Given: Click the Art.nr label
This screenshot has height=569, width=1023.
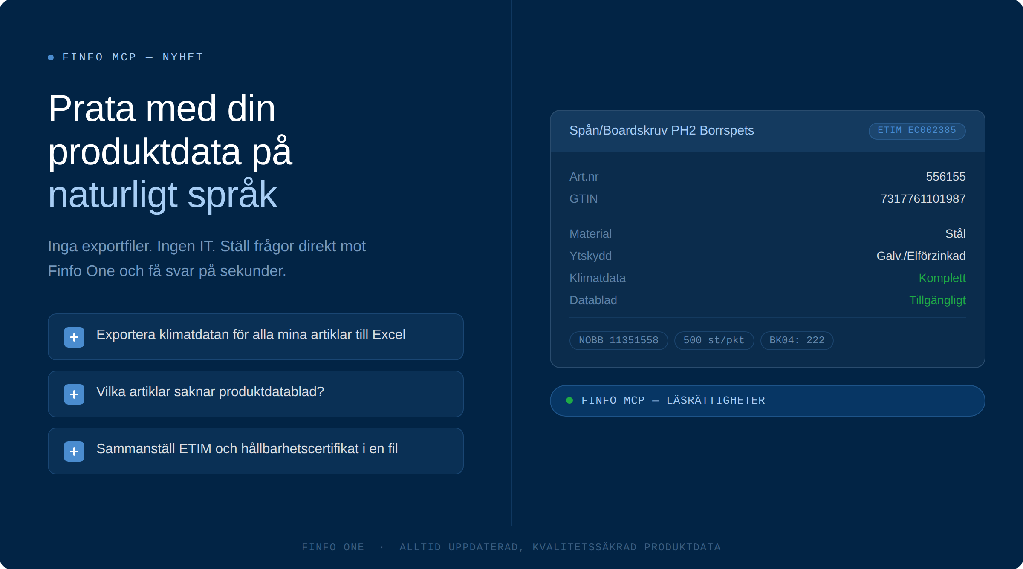Looking at the screenshot, I should 584,176.
